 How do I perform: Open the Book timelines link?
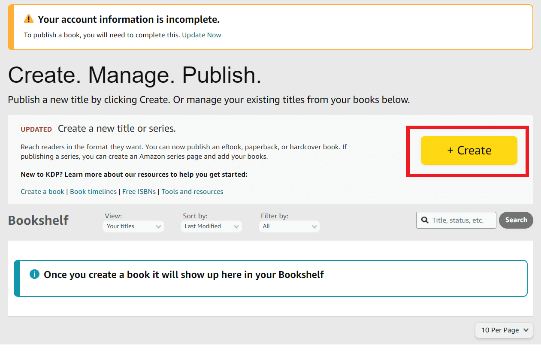click(x=93, y=191)
